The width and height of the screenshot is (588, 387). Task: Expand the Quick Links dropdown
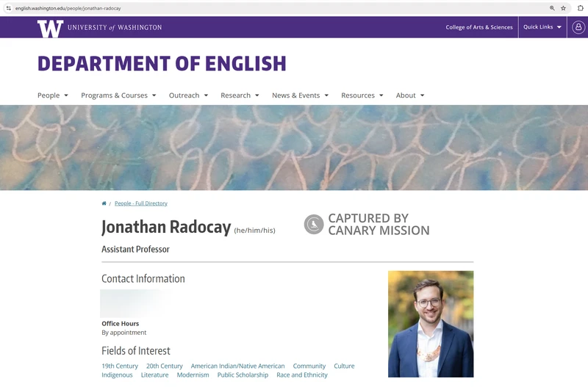[x=542, y=27]
